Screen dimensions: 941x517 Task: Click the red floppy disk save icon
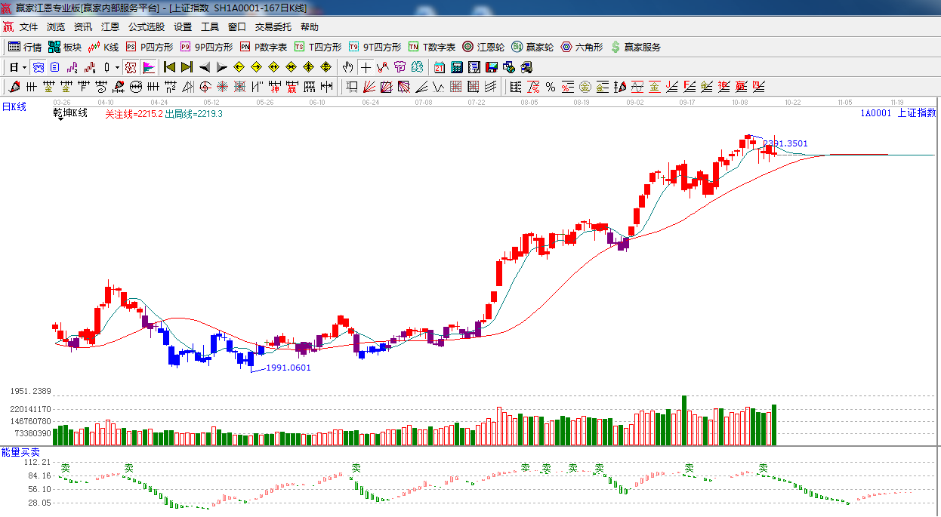click(x=492, y=67)
